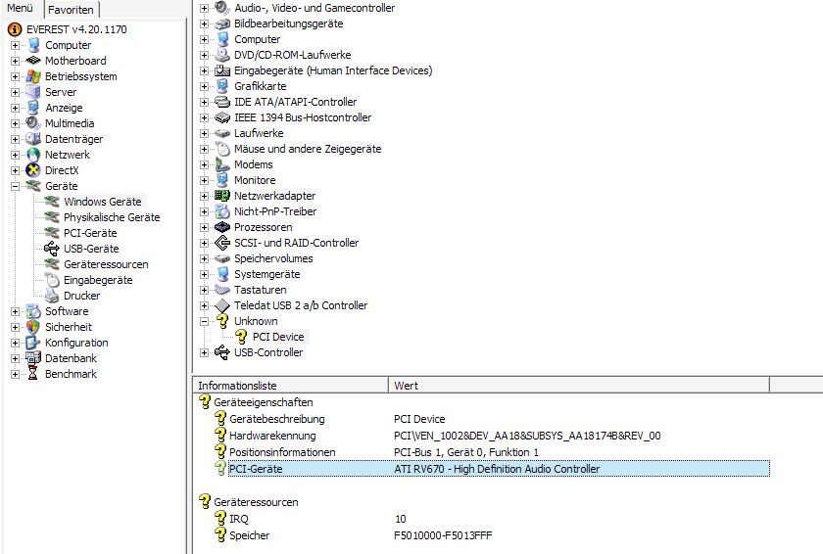Expand the Grafikkarte category

pos(204,86)
